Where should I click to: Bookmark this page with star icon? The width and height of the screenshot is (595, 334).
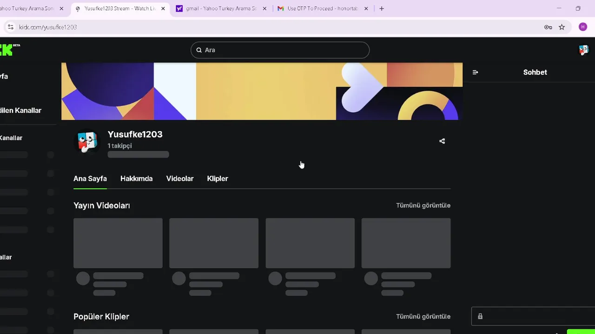(562, 27)
